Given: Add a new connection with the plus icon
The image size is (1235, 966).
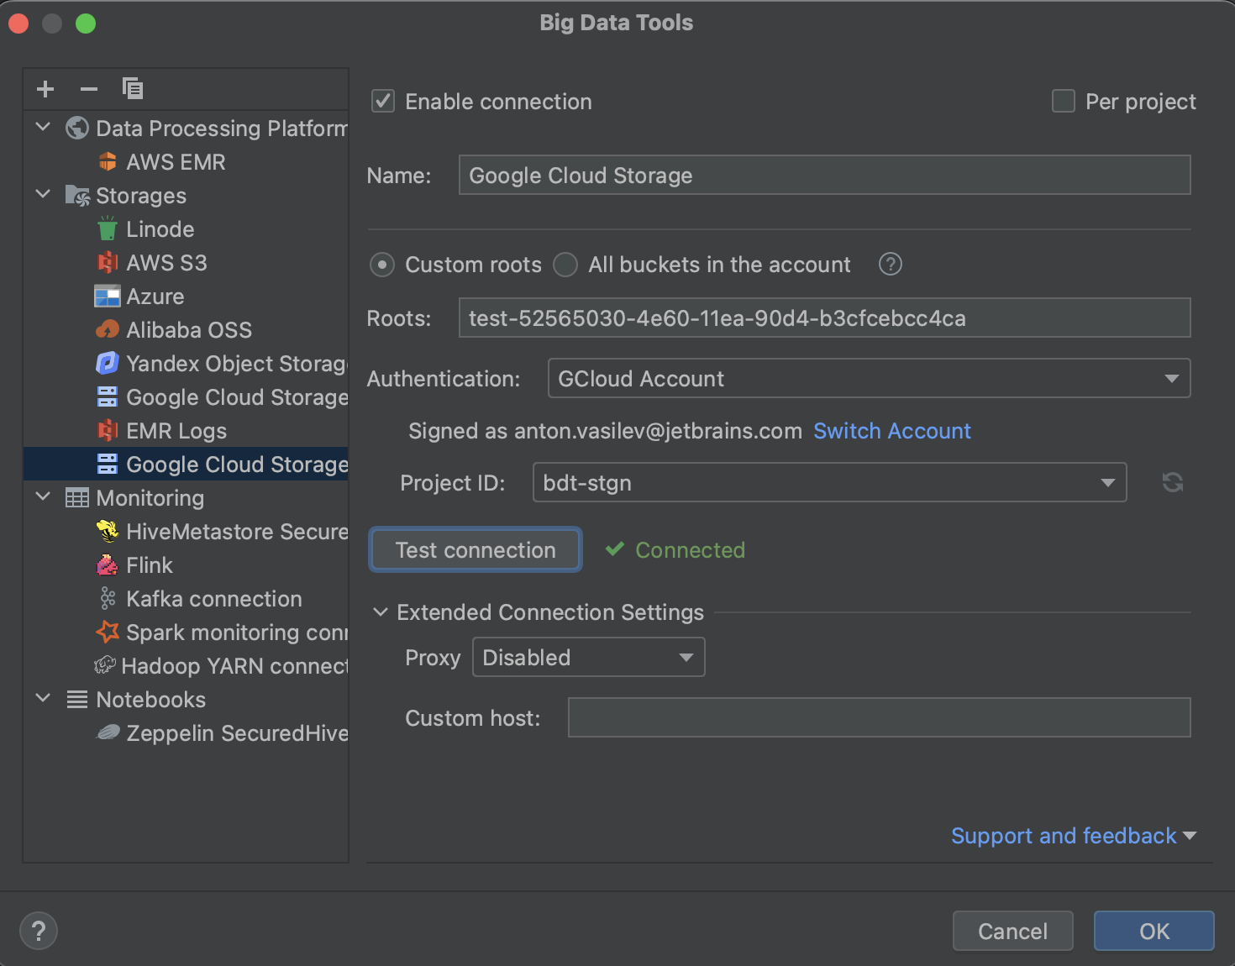Looking at the screenshot, I should click(45, 88).
